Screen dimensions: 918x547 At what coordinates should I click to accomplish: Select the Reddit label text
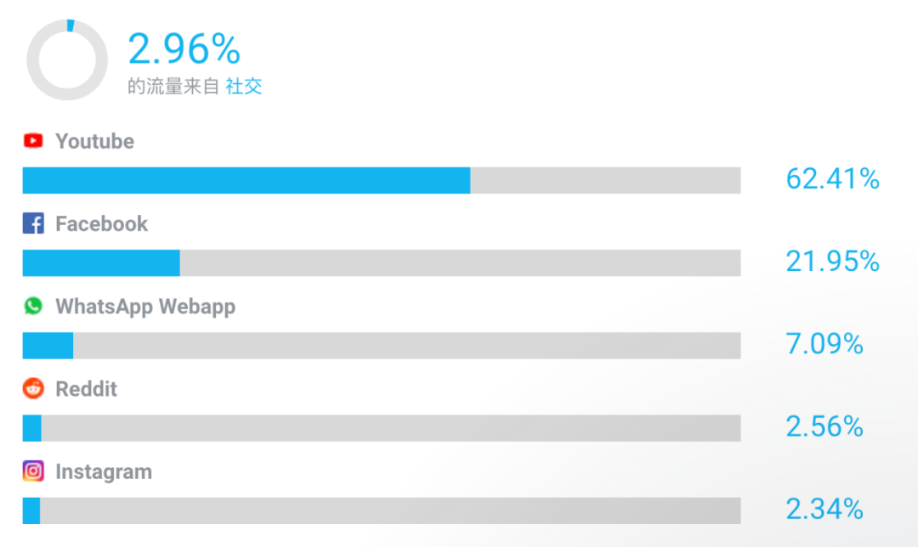point(87,389)
